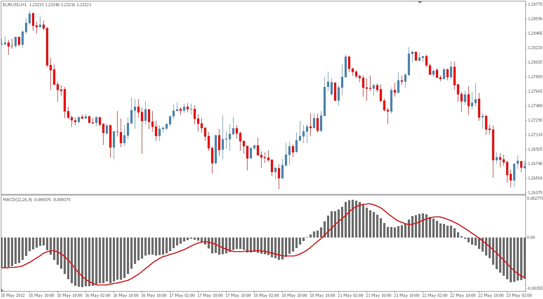Click the 18 May 10:00 time label
This screenshot has height=299, width=543.
[295, 295]
